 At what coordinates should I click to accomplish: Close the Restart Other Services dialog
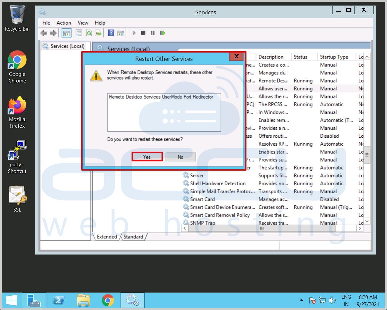[236, 57]
